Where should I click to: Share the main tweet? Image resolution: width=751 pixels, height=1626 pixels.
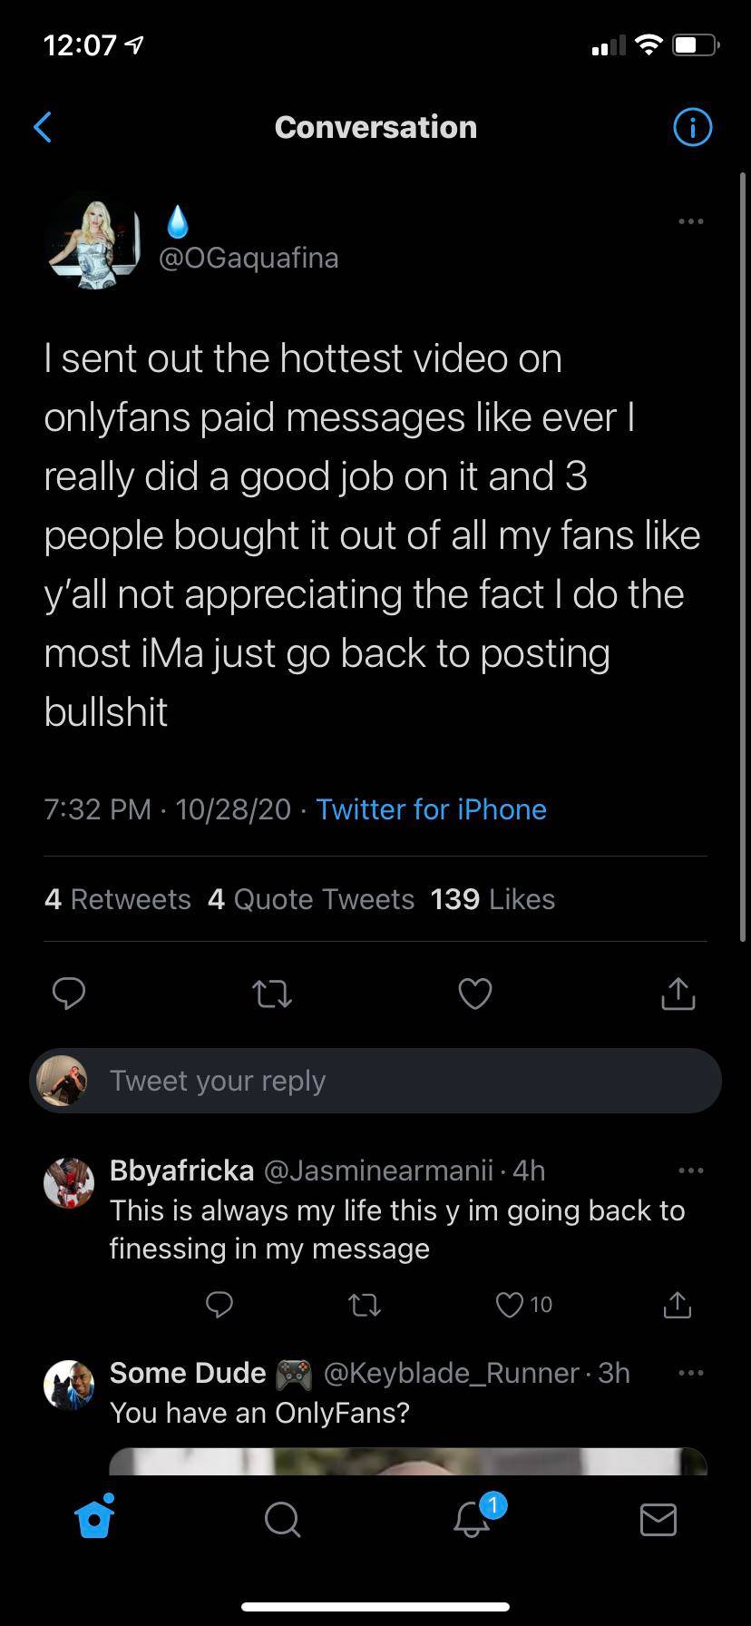point(678,994)
